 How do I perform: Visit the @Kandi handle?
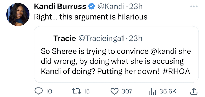coord(111,7)
